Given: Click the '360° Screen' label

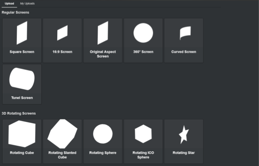Looking at the screenshot, I should point(143,52).
